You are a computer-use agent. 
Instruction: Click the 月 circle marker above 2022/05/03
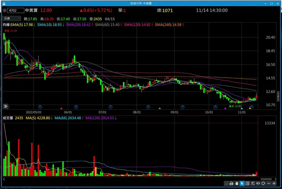pyautogui.click(x=40, y=107)
